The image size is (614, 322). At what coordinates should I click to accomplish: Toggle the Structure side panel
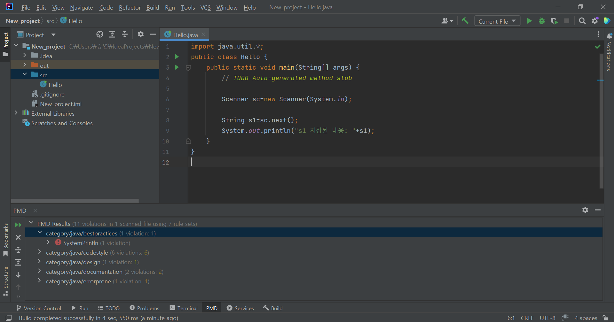pyautogui.click(x=5, y=281)
